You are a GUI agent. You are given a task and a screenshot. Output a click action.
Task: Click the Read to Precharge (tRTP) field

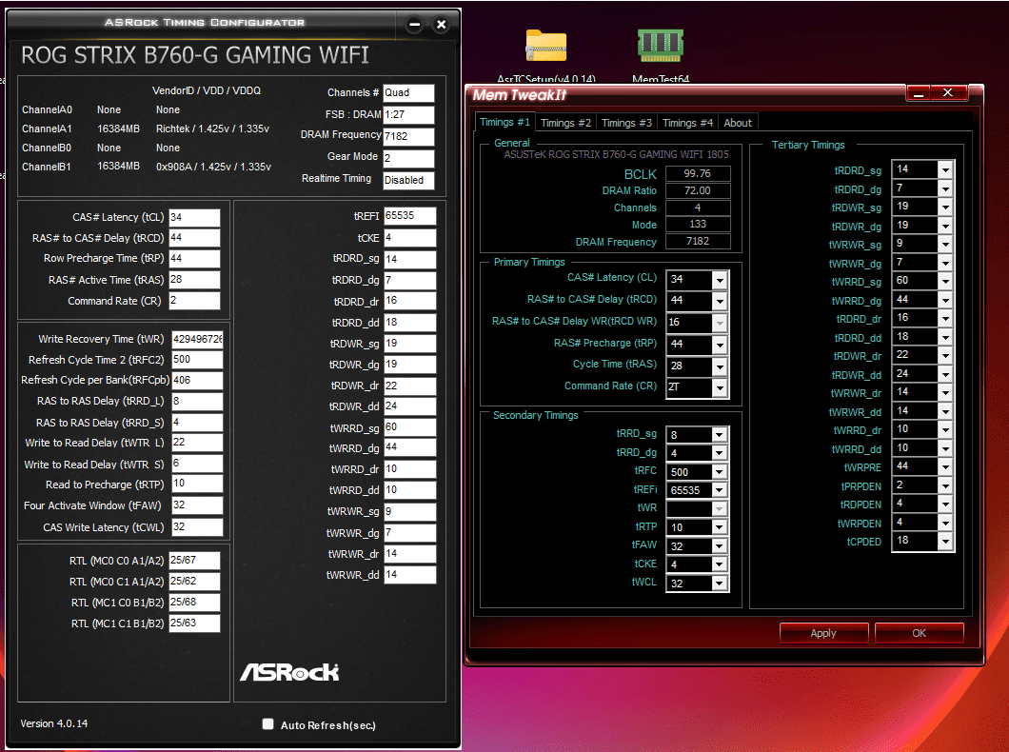pos(197,484)
